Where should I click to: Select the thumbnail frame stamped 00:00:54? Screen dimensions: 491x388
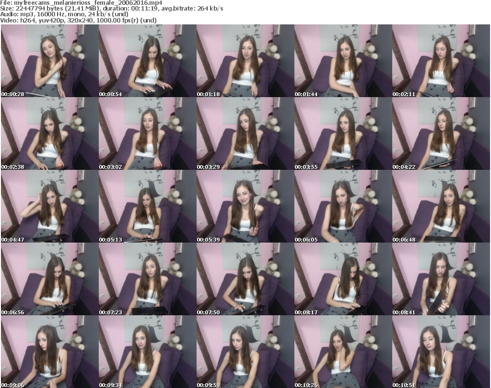pos(148,61)
